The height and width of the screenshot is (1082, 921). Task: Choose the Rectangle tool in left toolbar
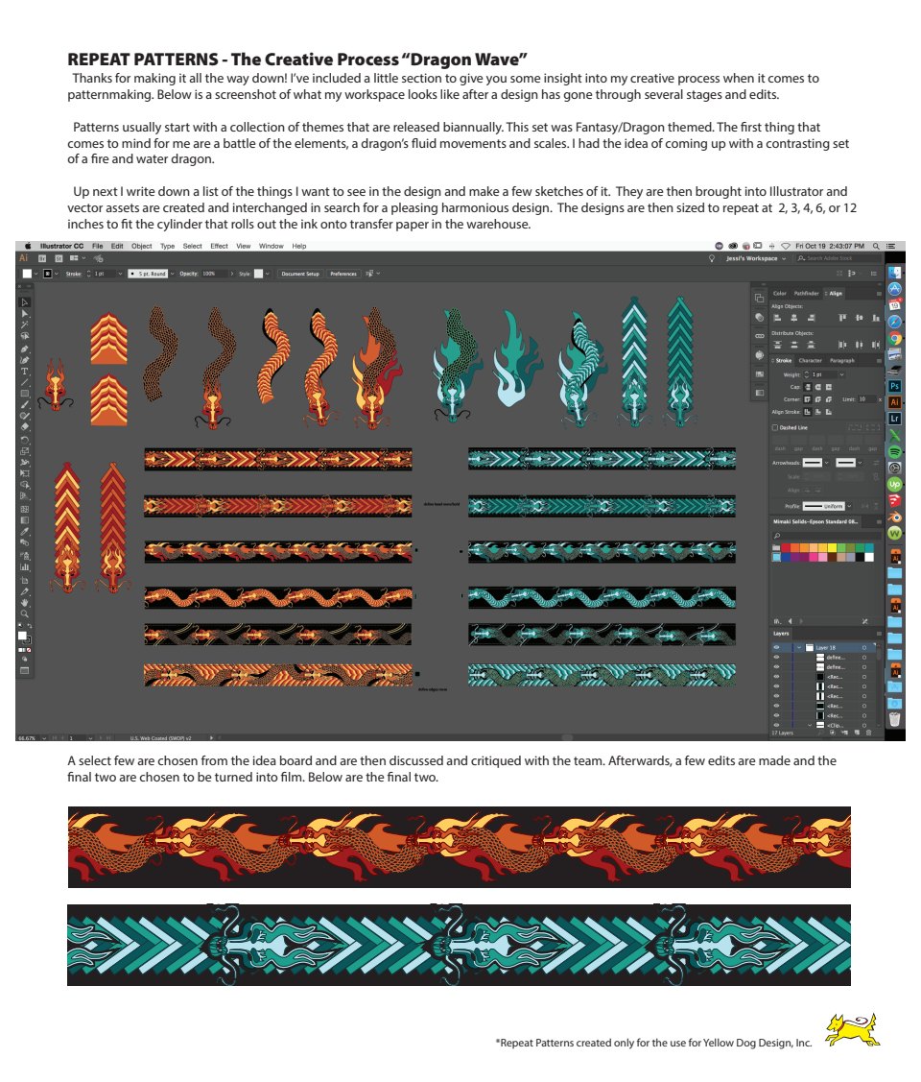(x=25, y=393)
